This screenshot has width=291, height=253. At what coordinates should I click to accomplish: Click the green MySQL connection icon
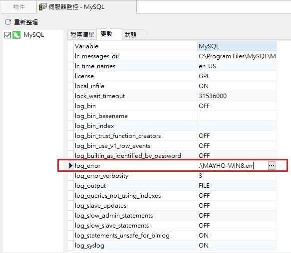[x=16, y=35]
